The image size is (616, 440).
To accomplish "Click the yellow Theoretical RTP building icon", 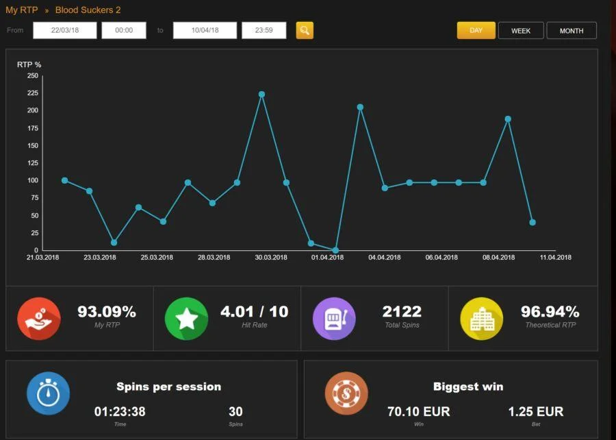I will [482, 319].
